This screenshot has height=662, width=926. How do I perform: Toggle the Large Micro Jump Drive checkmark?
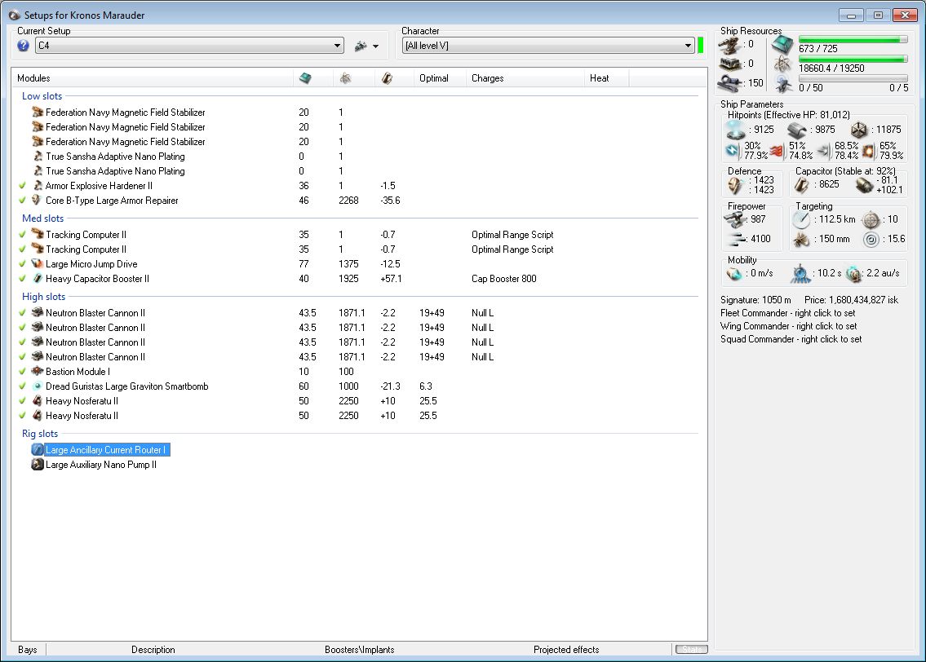click(x=23, y=263)
